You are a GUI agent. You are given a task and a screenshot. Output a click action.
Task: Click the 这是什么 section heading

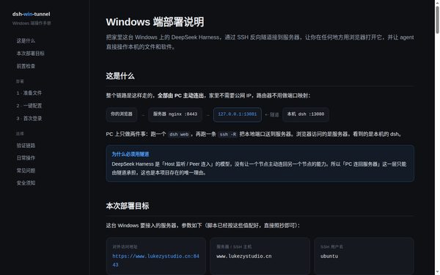120,76
